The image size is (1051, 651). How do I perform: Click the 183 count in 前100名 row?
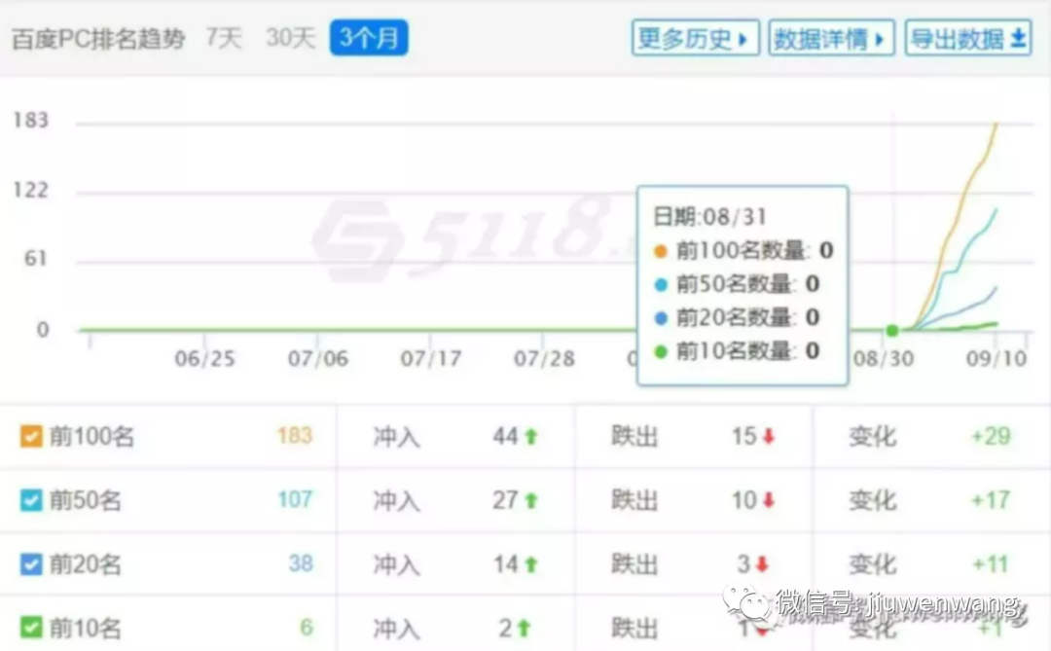(x=294, y=436)
